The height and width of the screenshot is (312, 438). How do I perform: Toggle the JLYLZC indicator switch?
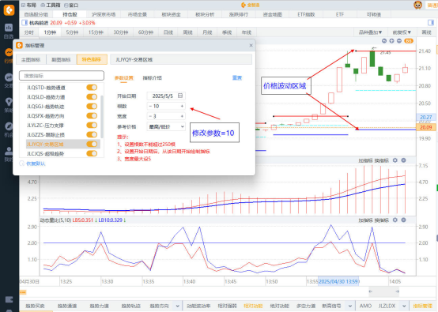click(x=92, y=126)
